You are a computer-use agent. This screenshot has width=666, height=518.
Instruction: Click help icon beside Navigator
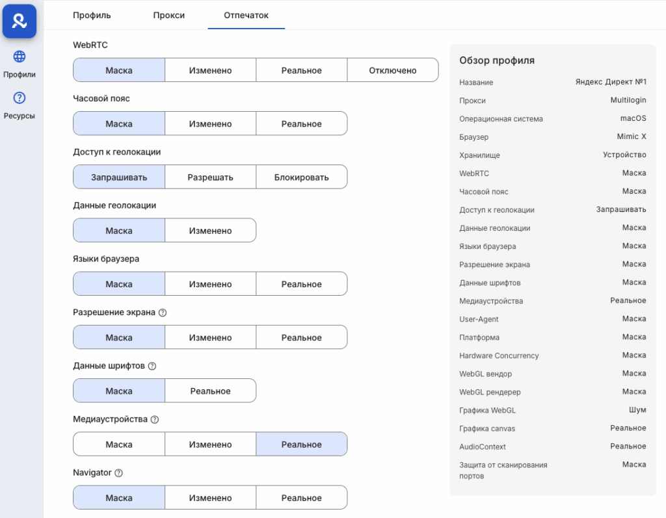pos(119,473)
